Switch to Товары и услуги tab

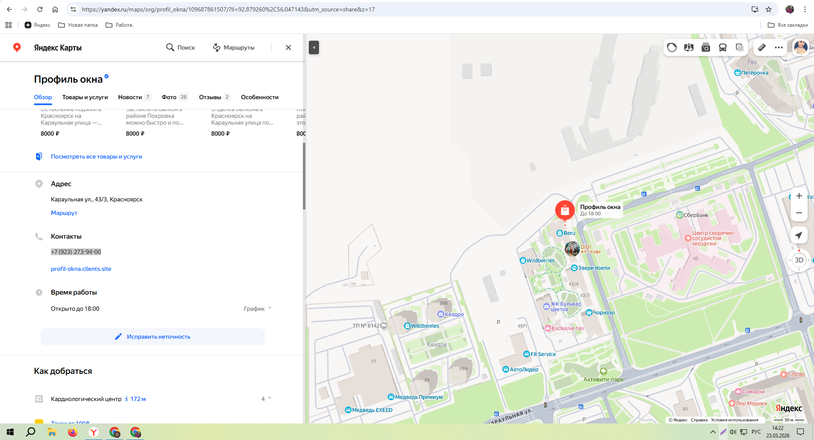pos(85,97)
